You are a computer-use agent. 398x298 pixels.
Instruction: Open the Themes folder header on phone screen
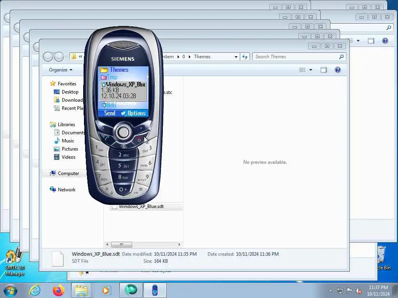114,69
